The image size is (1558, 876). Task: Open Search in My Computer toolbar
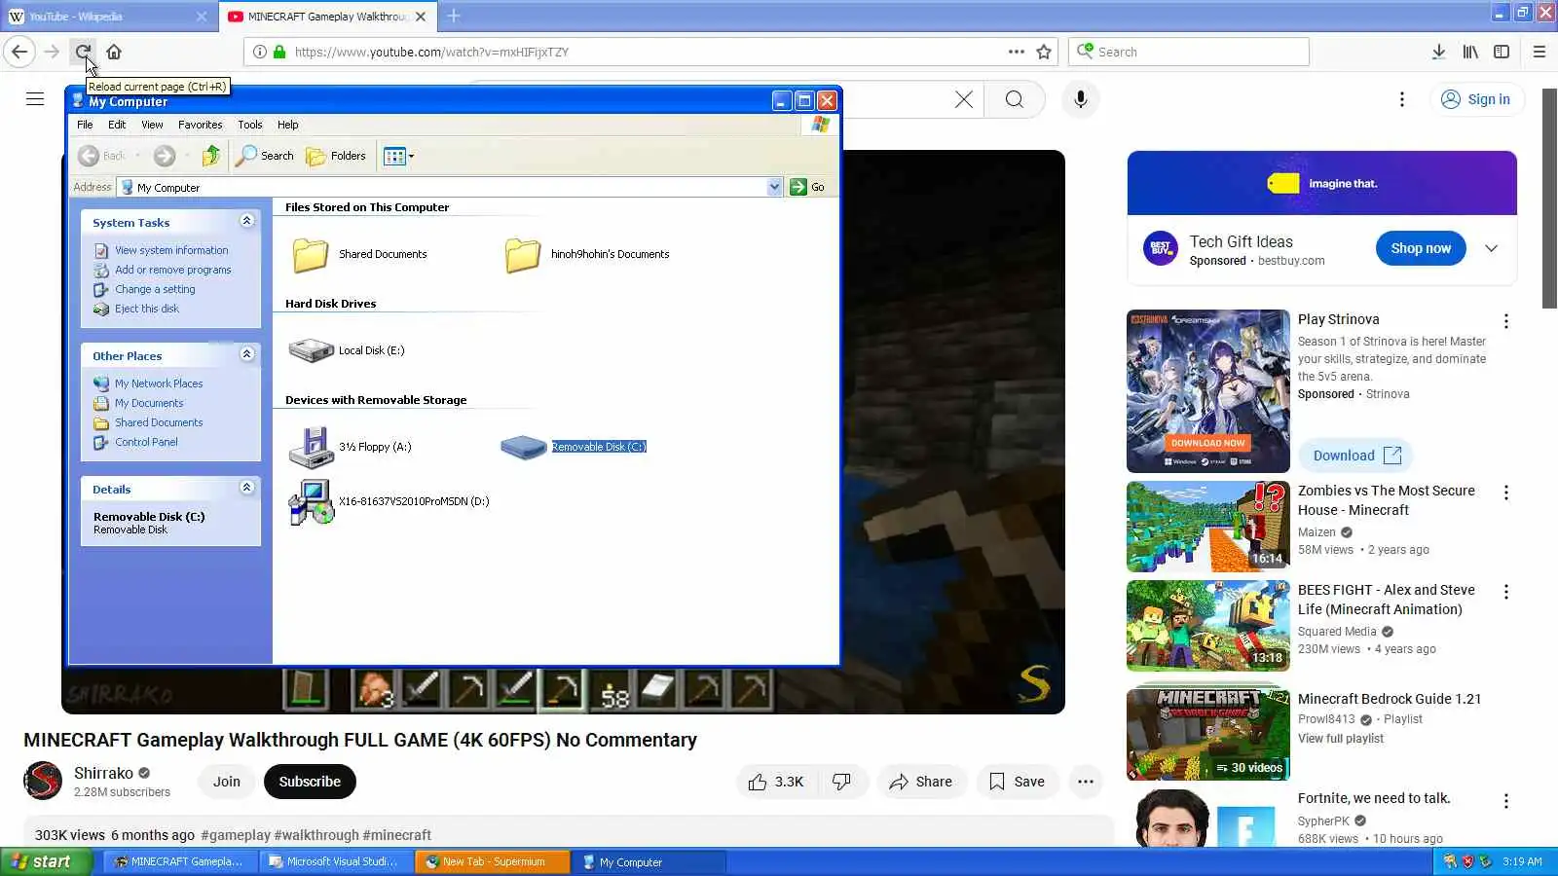coord(265,156)
